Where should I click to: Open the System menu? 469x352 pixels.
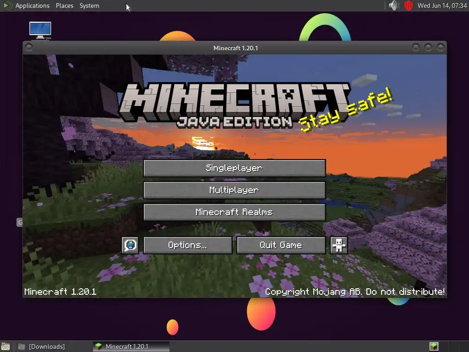(89, 5)
